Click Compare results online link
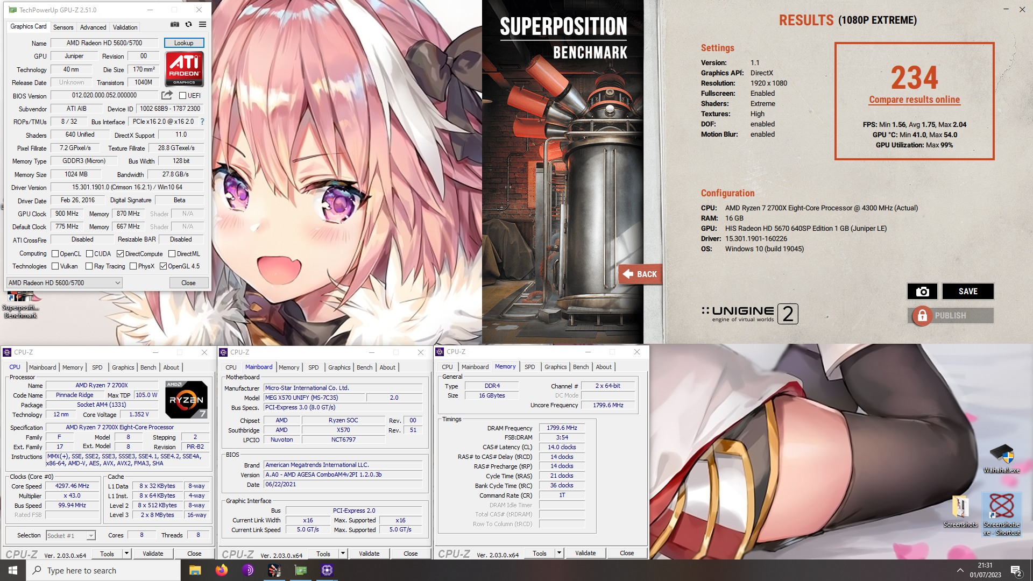The image size is (1033, 581). pyautogui.click(x=914, y=100)
